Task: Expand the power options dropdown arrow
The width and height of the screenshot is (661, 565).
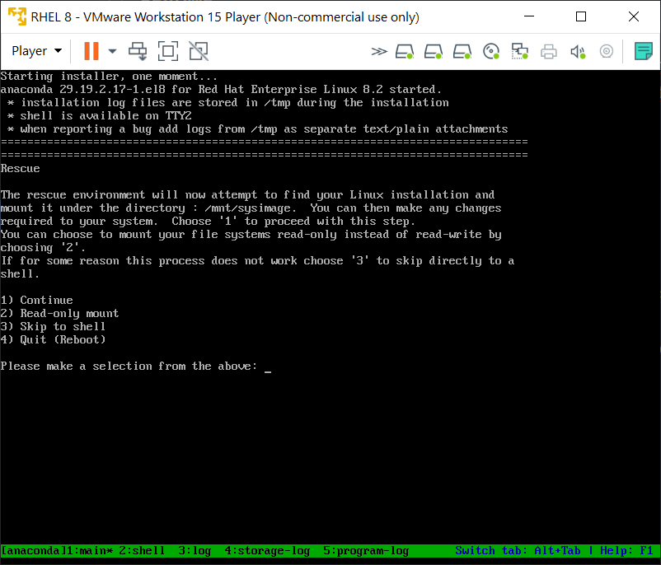Action: (112, 51)
